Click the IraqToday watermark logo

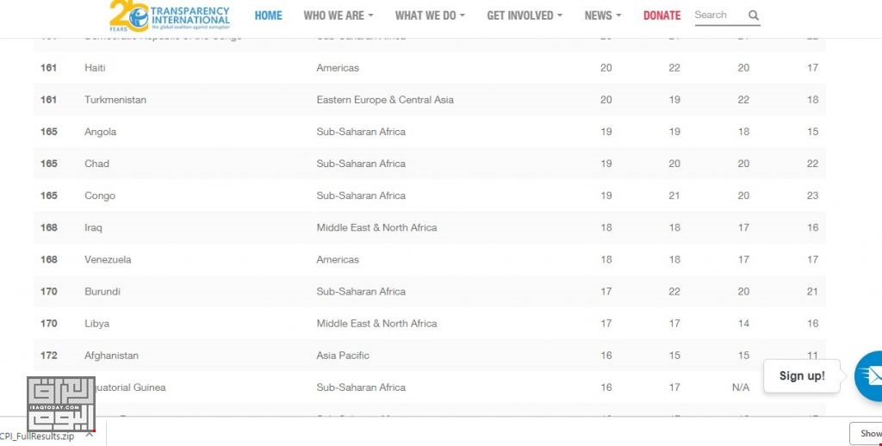click(x=61, y=404)
